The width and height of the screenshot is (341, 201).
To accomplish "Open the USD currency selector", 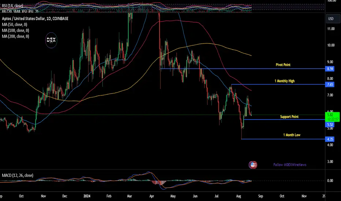I will [333, 19].
